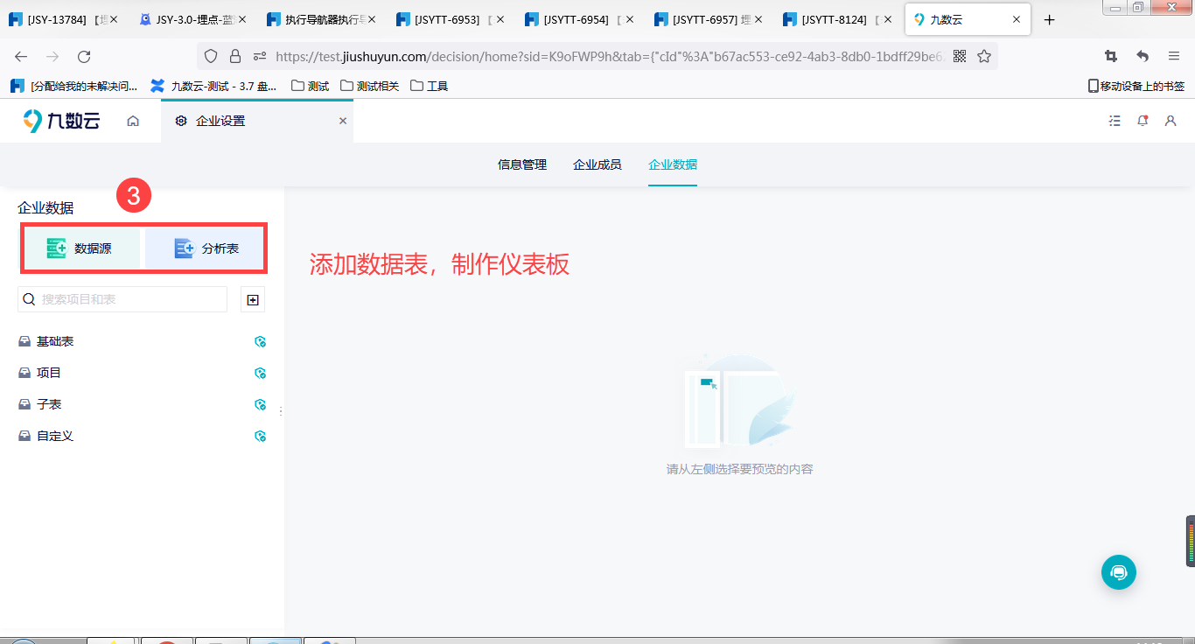Click the padlock site security icon
Viewport: 1195px width, 644px height.
(x=234, y=56)
